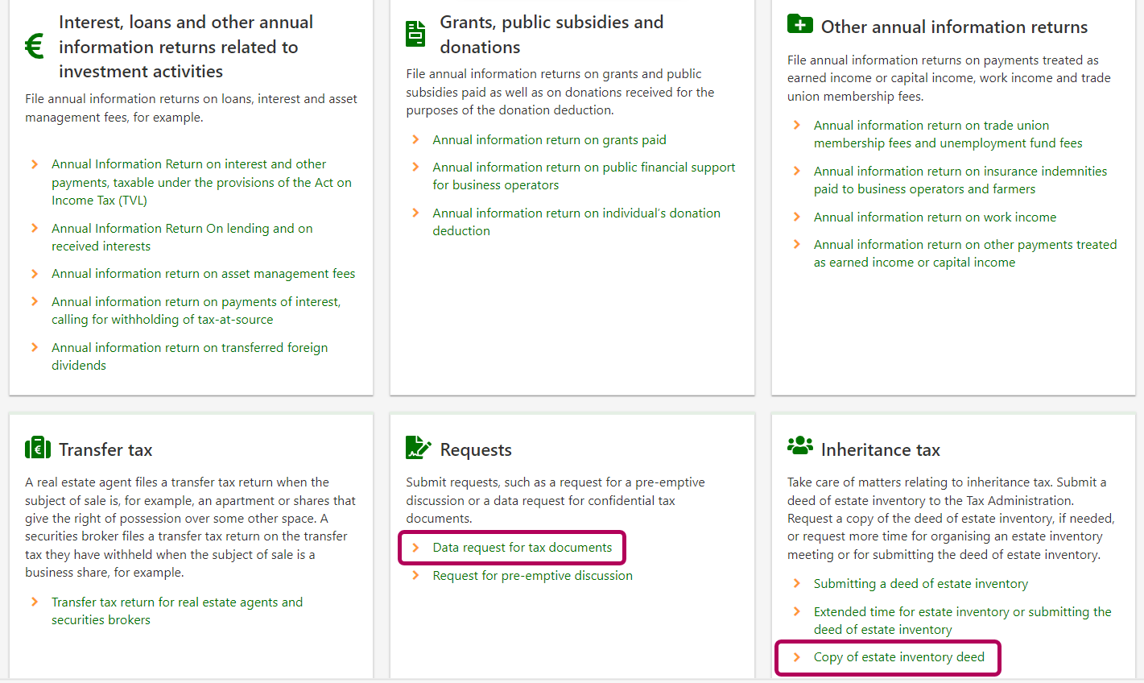Select Submitting a deed of estate inventory
This screenshot has width=1144, height=683.
click(x=920, y=583)
